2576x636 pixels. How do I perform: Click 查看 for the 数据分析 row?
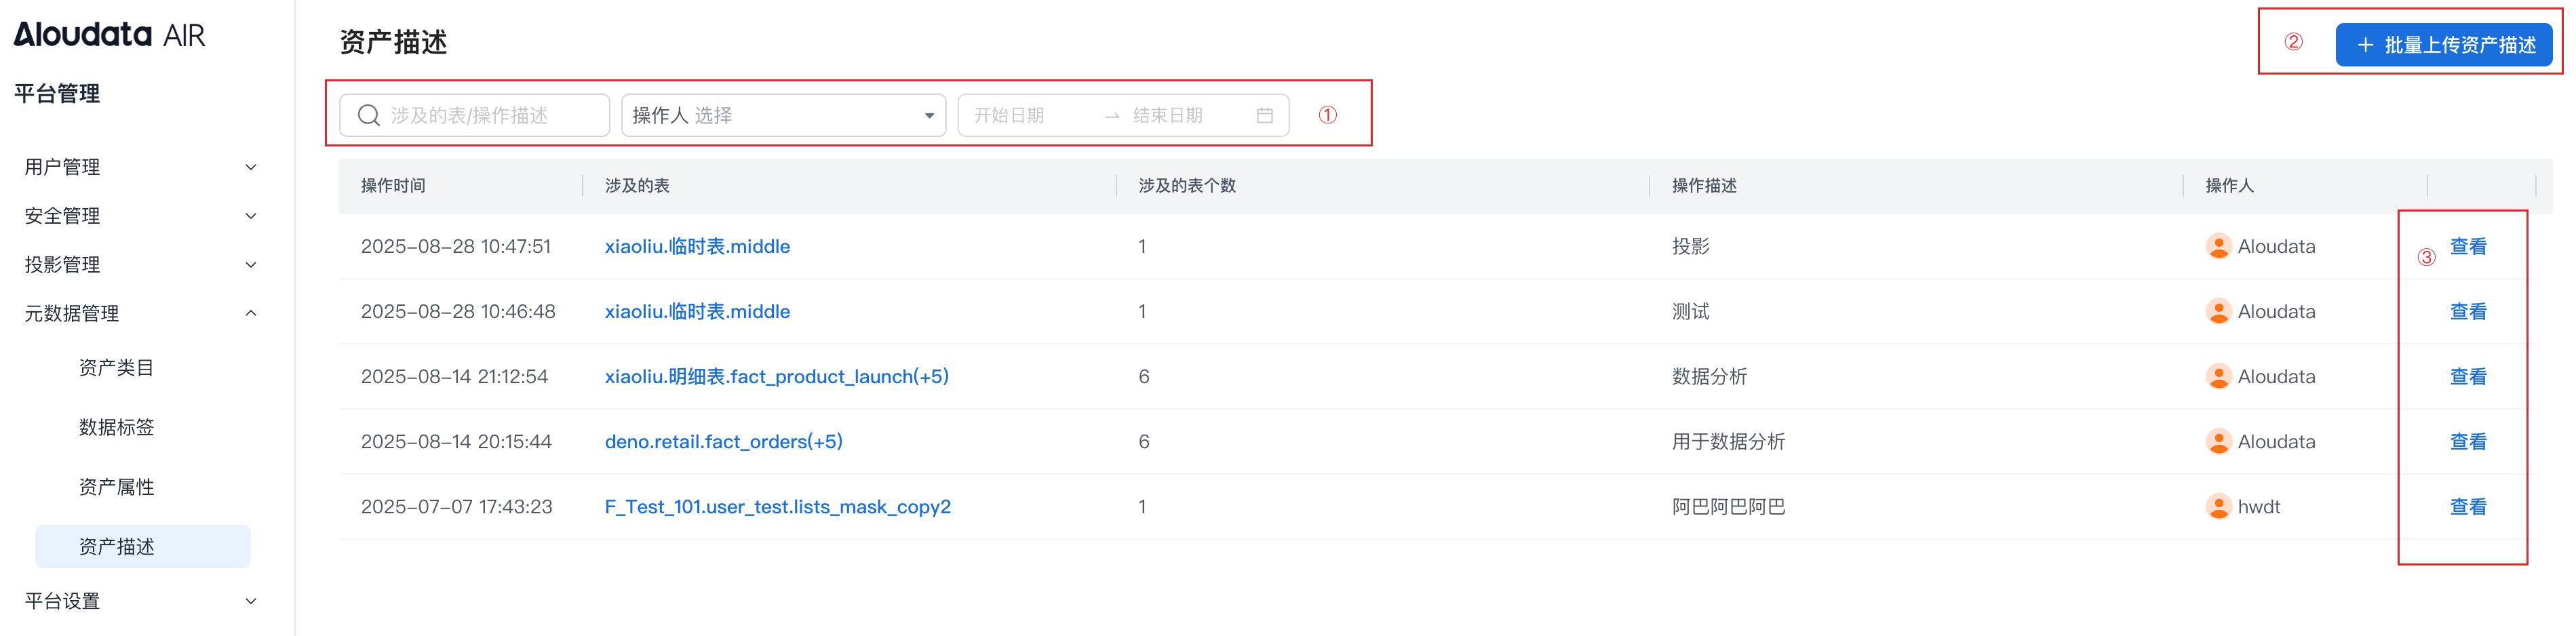[x=2467, y=377]
